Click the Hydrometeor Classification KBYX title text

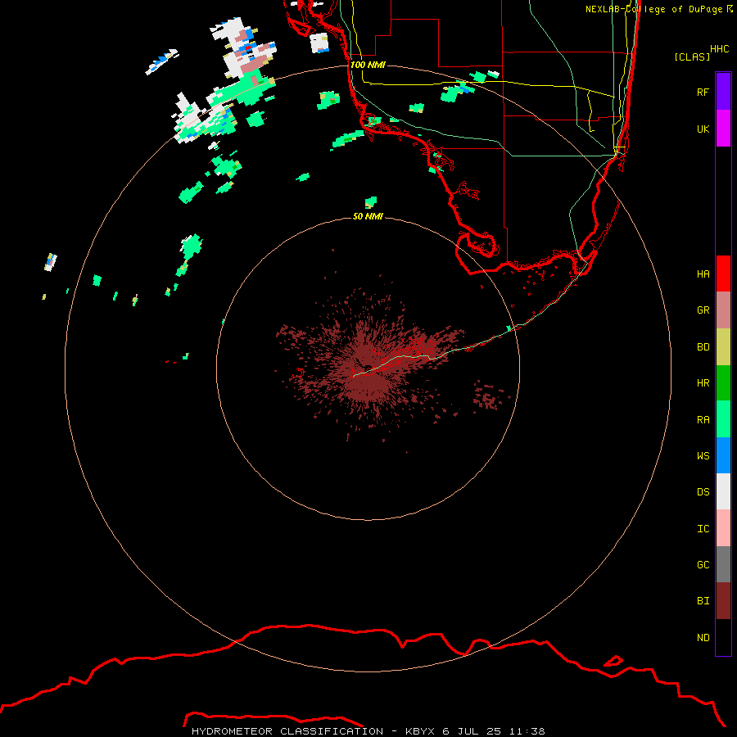pos(368,731)
